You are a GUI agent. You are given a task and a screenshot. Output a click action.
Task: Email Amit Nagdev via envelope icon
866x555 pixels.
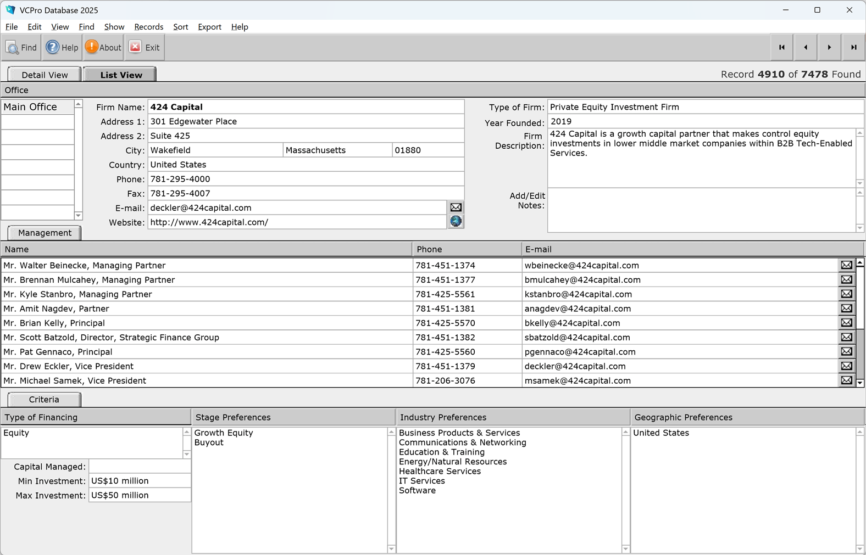[847, 309]
